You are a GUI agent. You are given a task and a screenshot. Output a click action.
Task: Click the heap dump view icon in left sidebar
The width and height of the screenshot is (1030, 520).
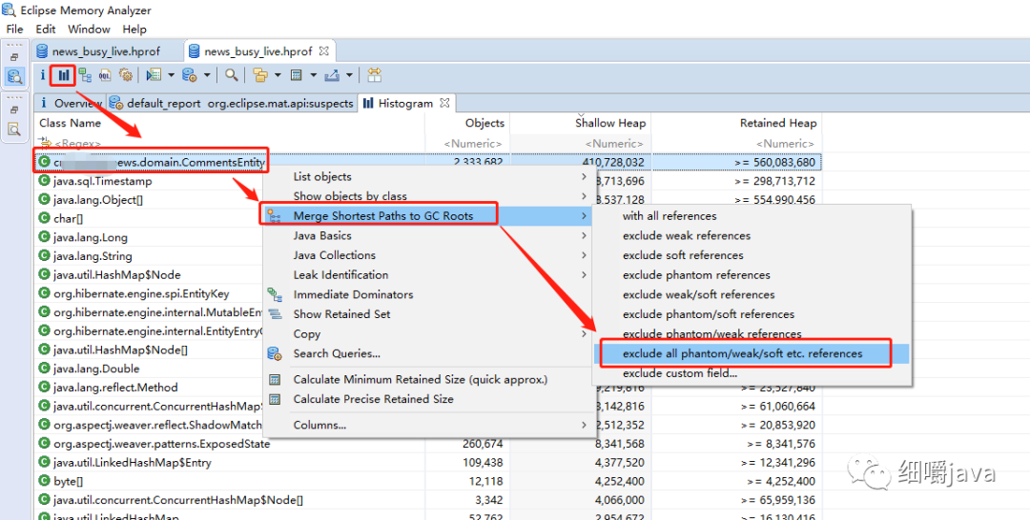click(15, 77)
